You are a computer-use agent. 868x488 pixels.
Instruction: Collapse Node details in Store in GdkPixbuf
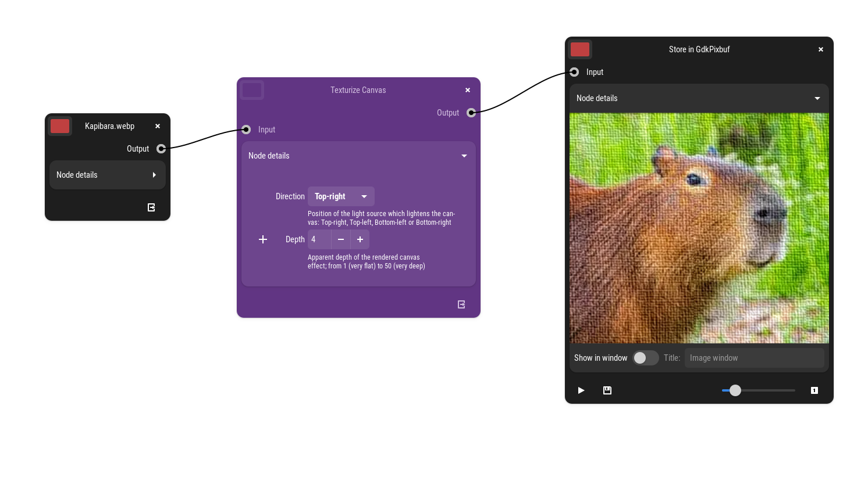[x=817, y=98]
